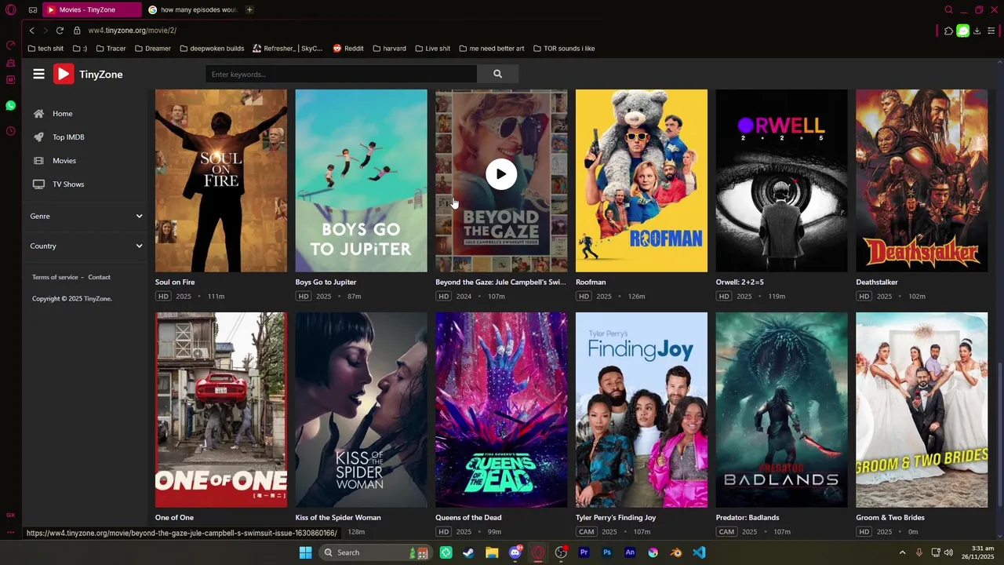Screen dimensions: 1004x565
Task: Open the Terms of service link
Action: coord(55,277)
